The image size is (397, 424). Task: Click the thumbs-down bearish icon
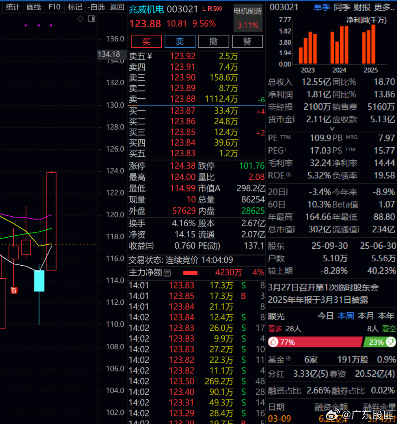tap(391, 342)
